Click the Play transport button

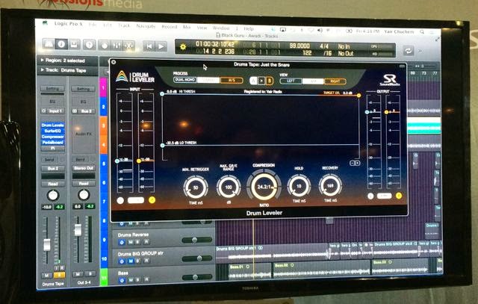click(161, 46)
